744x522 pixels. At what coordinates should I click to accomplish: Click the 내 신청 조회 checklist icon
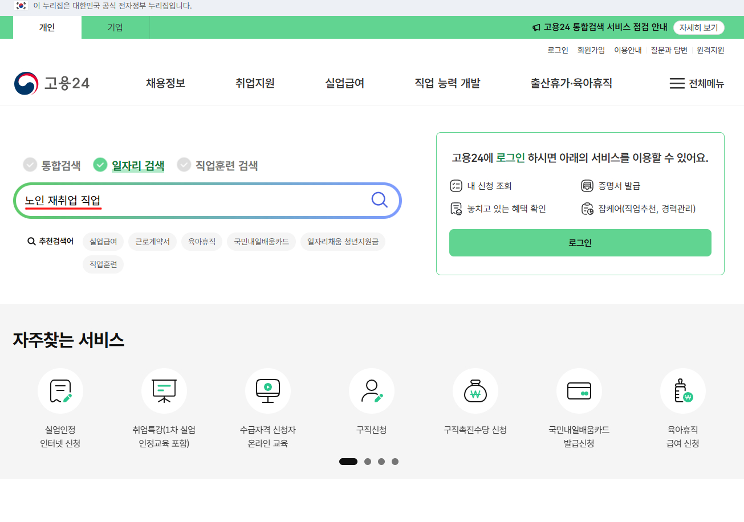coord(456,186)
